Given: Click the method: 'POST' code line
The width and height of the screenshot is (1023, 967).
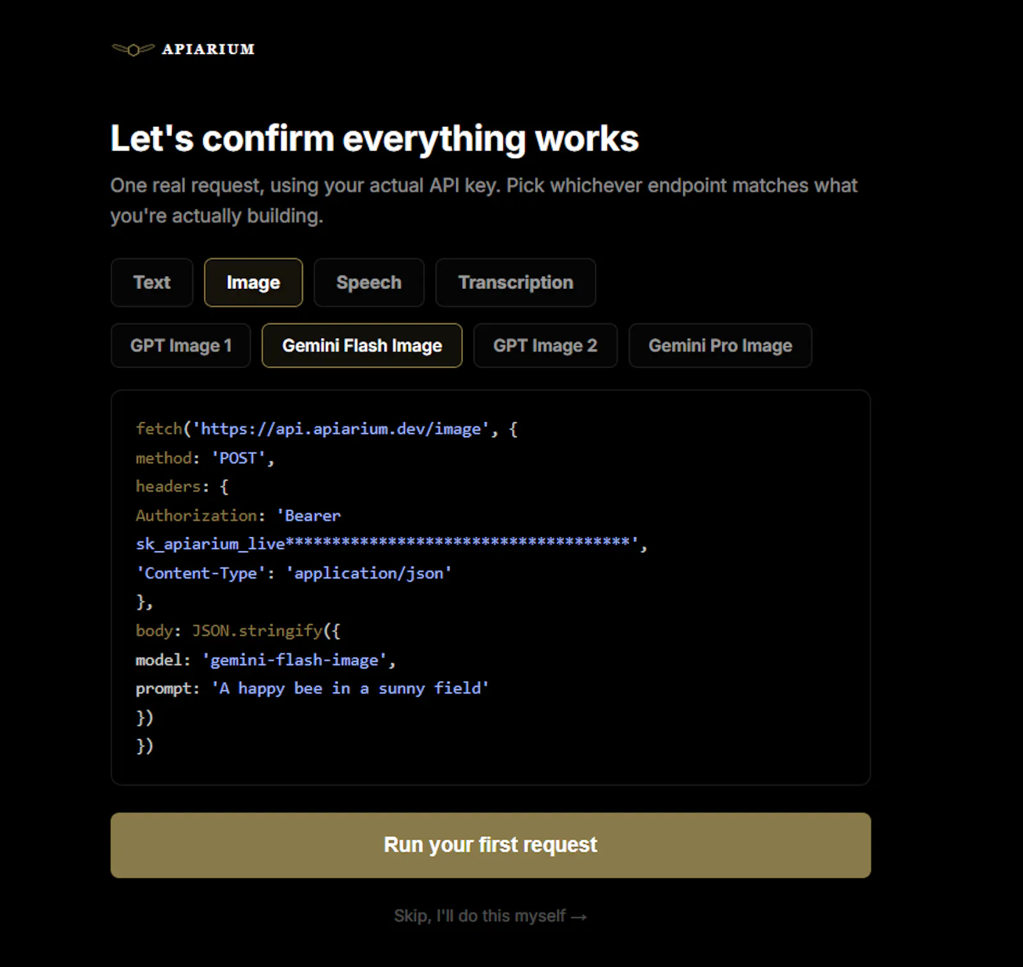Looking at the screenshot, I should click(x=205, y=458).
